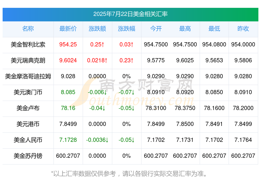Viewport: 261px width, 182px height.
Task: Click lowest value 8.0850
Action: (214, 92)
